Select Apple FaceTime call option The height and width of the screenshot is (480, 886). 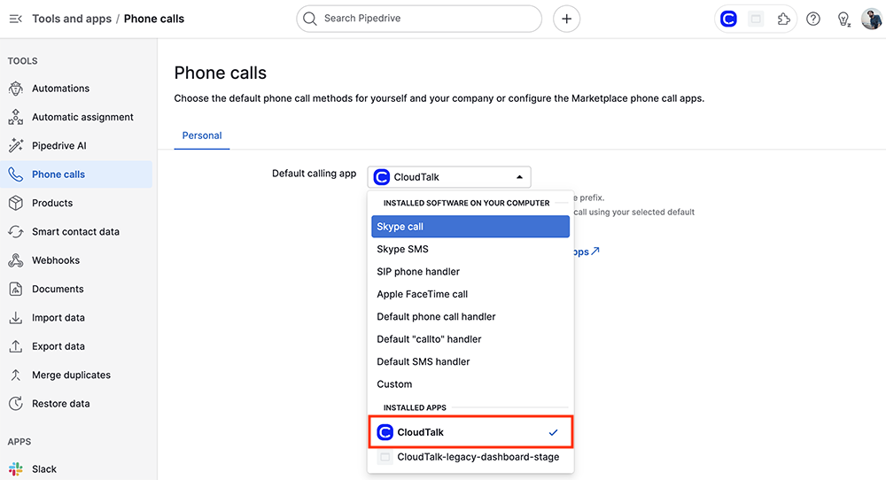(x=422, y=294)
